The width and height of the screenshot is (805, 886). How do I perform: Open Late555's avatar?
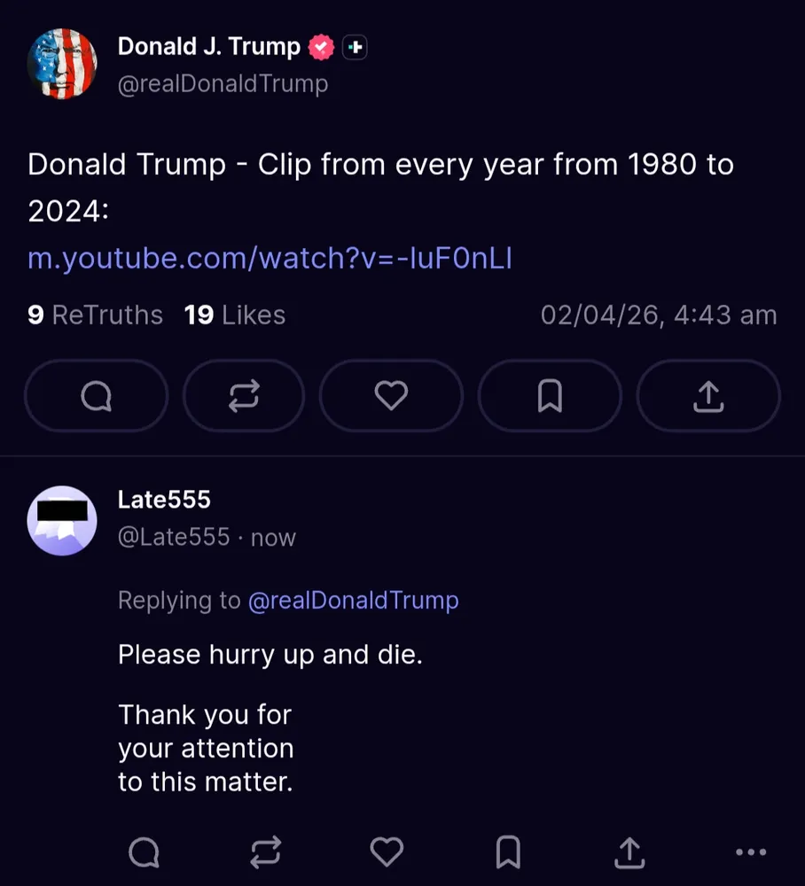pos(62,521)
